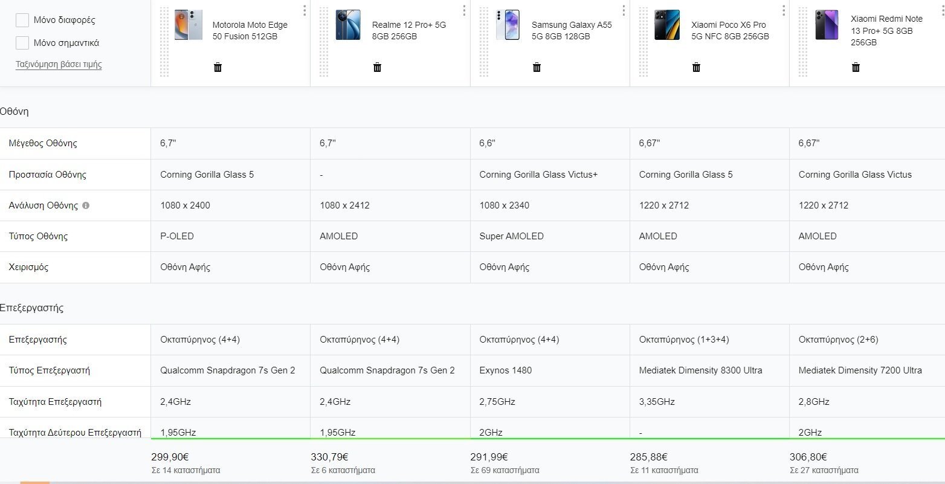945x484 pixels.
Task: Click drag handle of Redmi Note 13 Pro+ column
Action: pyautogui.click(x=802, y=42)
